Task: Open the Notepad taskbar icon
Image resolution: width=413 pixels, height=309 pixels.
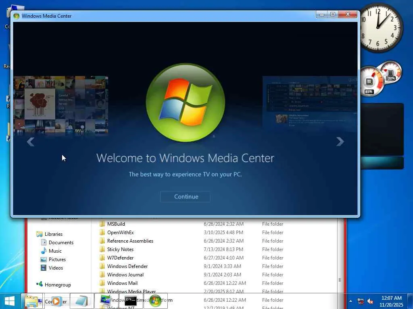Action: point(81,301)
